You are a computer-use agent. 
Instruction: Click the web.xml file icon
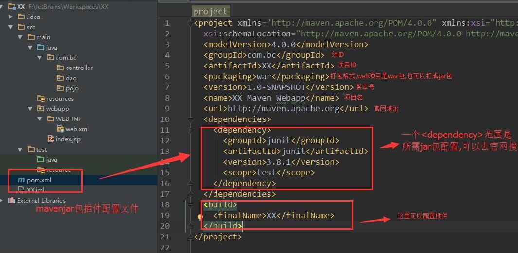pyautogui.click(x=61, y=129)
